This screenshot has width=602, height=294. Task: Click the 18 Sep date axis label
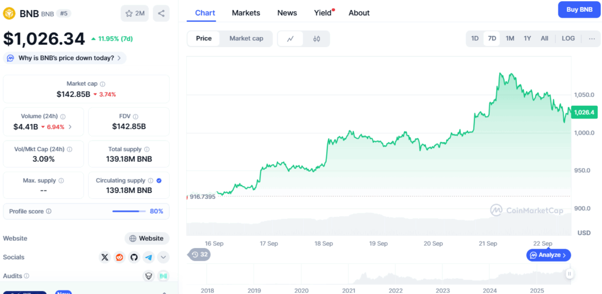click(x=323, y=243)
